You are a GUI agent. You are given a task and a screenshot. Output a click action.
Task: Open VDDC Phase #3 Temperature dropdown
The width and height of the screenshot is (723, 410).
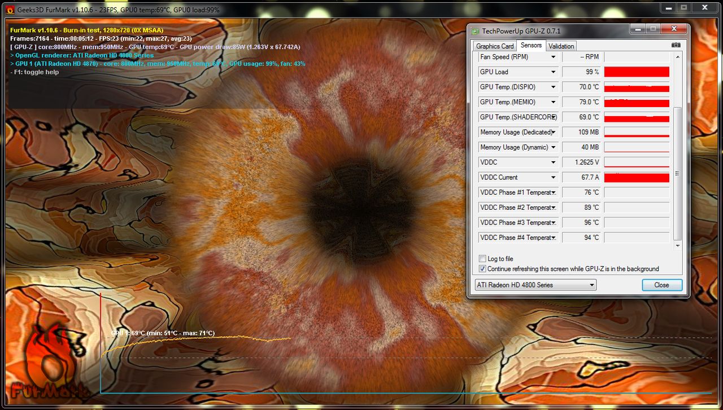[554, 223]
